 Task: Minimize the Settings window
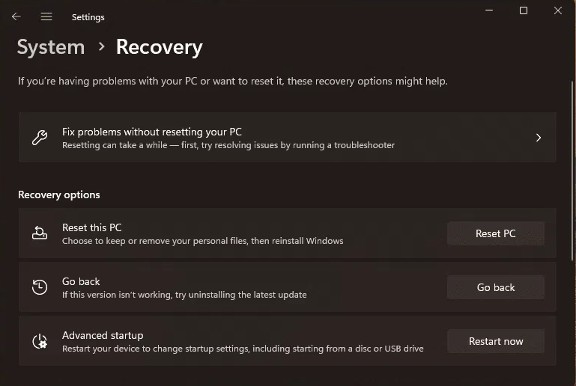[x=489, y=10]
